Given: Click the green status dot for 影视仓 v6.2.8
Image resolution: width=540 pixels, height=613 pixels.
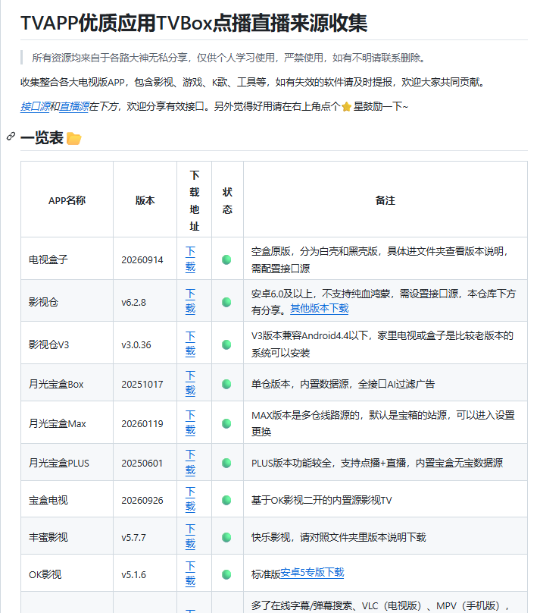Looking at the screenshot, I should pyautogui.click(x=226, y=302).
